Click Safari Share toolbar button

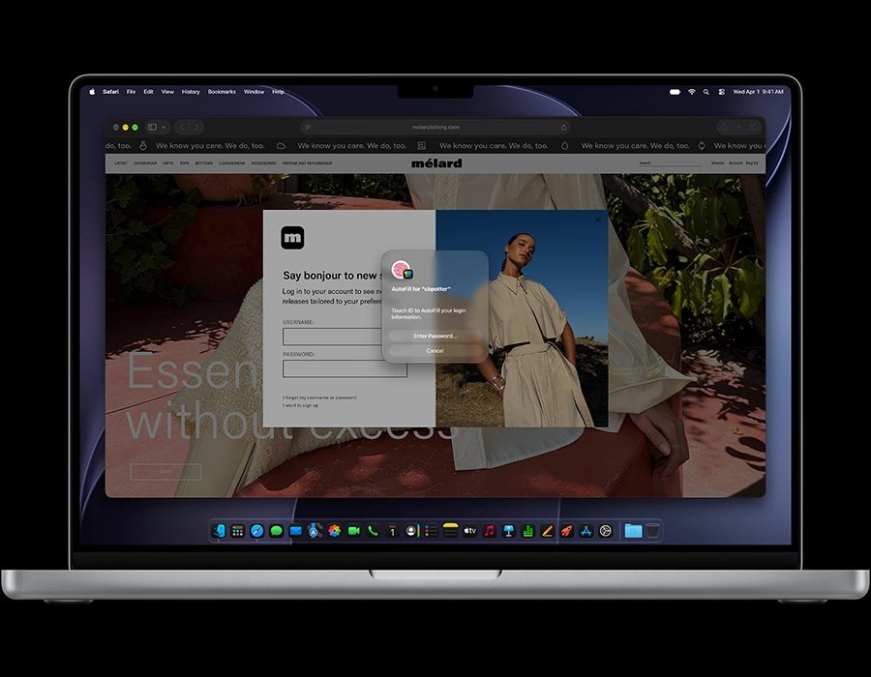point(724,127)
